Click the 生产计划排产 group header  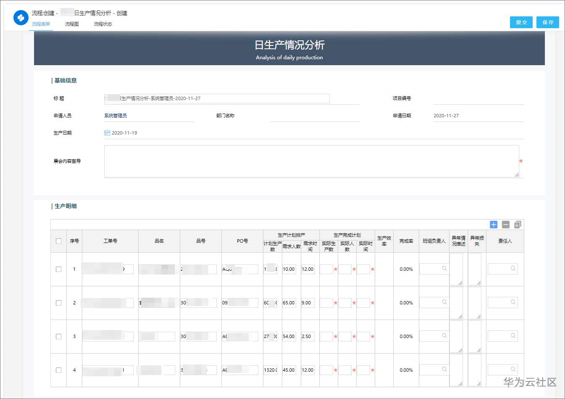(291, 235)
